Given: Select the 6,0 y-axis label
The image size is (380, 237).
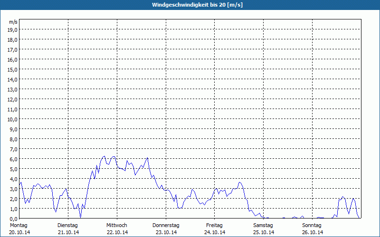Looking at the screenshot, I should 14,159.
